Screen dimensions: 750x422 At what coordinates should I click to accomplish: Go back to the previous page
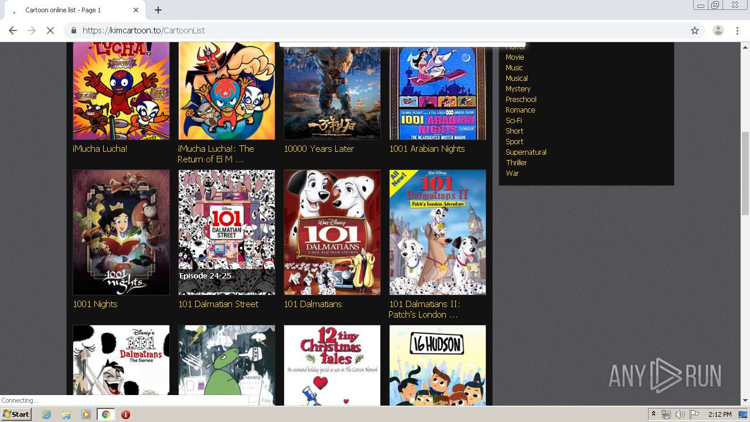tap(13, 30)
